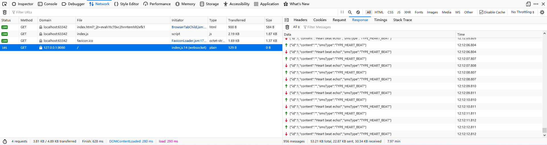
Task: Enable the WS request filter
Action: click(x=458, y=12)
